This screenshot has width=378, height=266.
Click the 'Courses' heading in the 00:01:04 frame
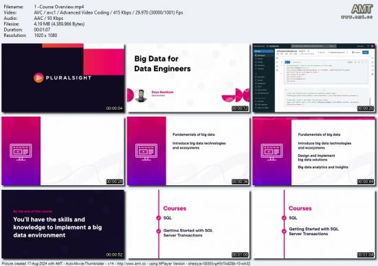tap(300, 208)
